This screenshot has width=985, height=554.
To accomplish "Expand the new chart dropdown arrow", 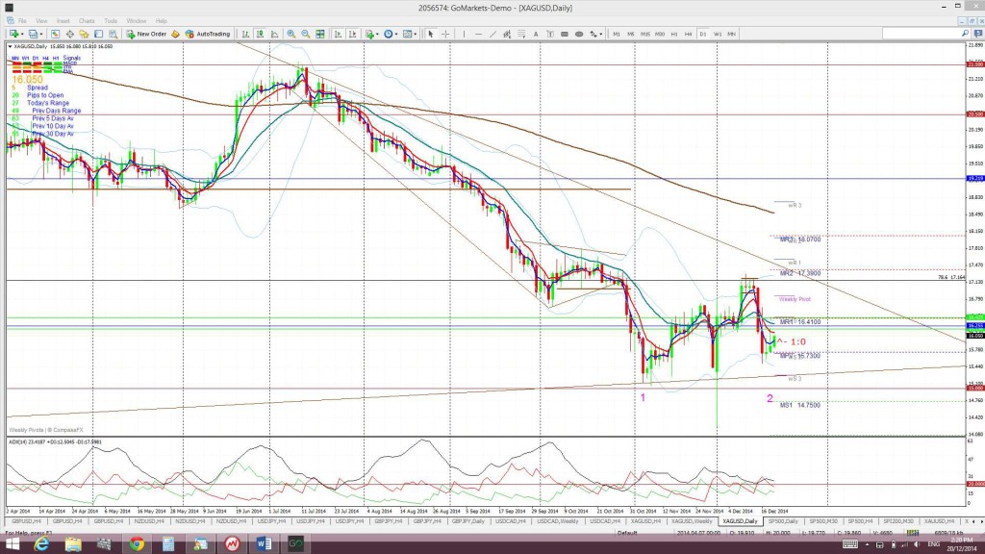I will click(x=23, y=34).
